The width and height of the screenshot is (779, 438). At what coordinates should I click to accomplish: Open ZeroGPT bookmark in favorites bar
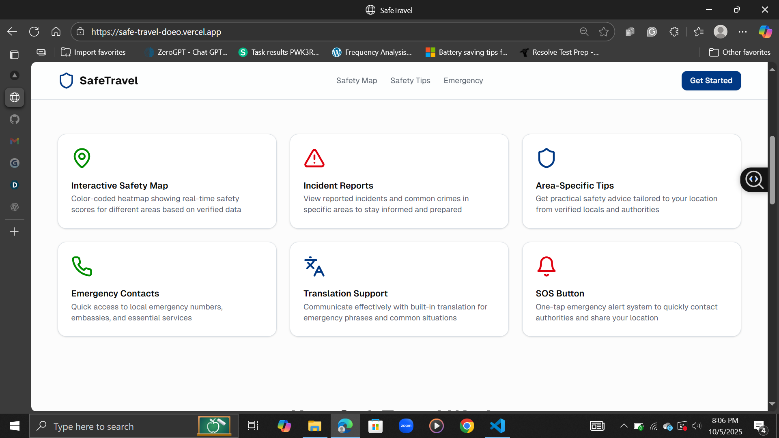187,52
